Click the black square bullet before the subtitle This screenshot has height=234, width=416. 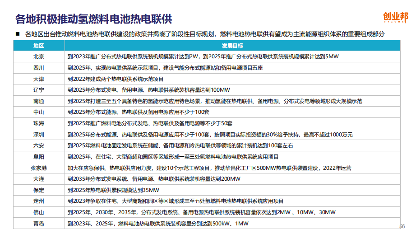point(18,34)
